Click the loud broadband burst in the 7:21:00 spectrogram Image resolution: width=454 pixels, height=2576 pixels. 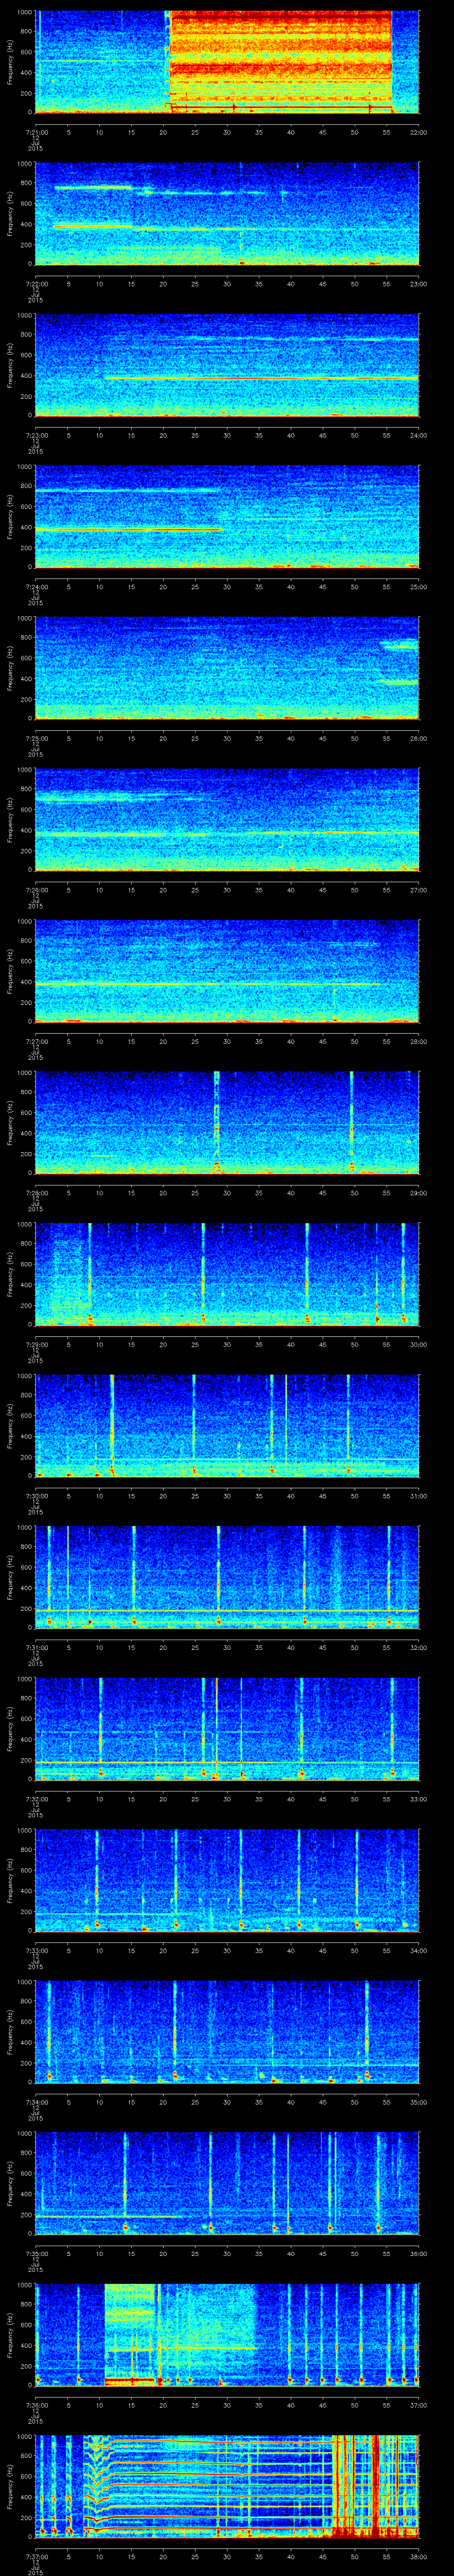point(280,62)
